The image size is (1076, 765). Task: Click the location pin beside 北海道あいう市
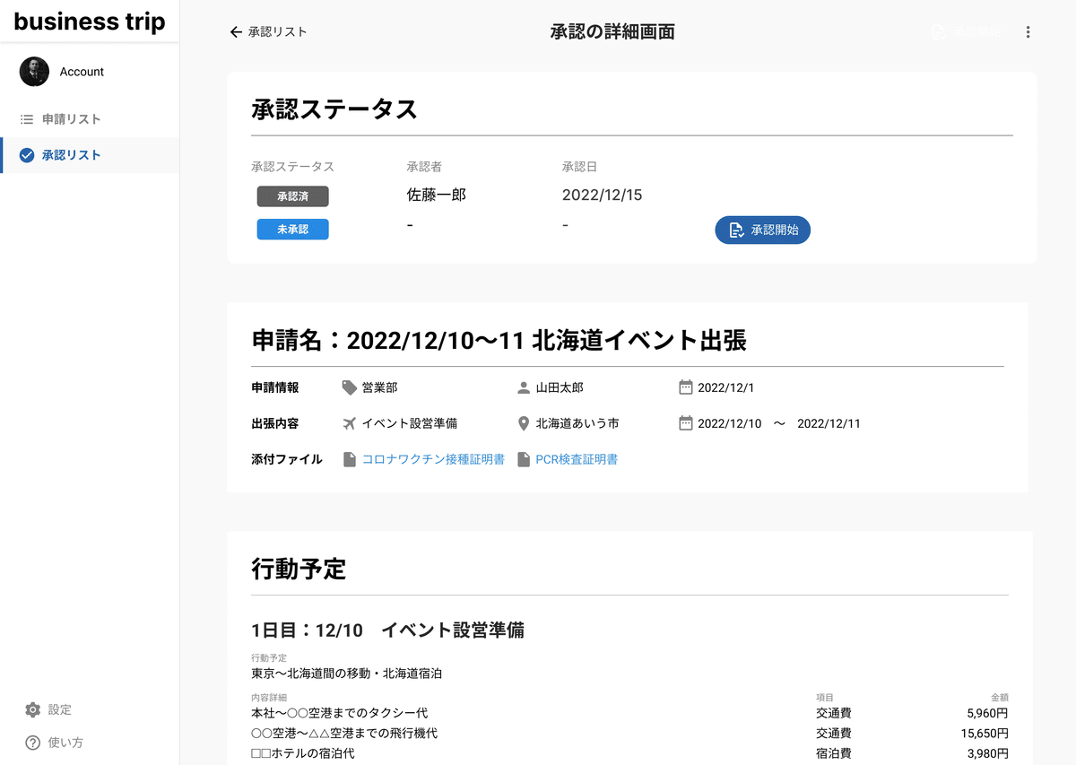point(524,423)
